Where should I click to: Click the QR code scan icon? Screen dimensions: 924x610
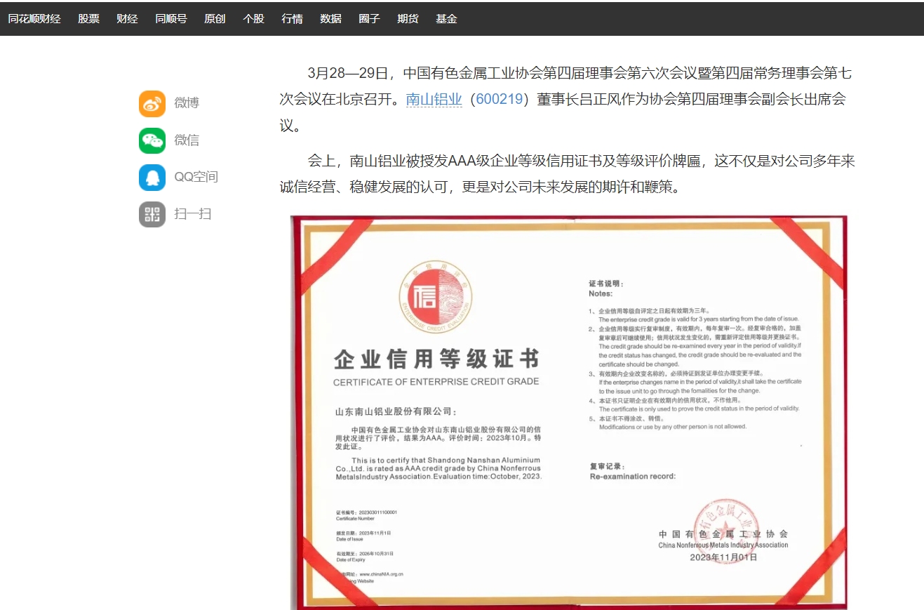pyautogui.click(x=152, y=214)
